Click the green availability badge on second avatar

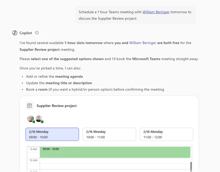[x=42, y=122]
